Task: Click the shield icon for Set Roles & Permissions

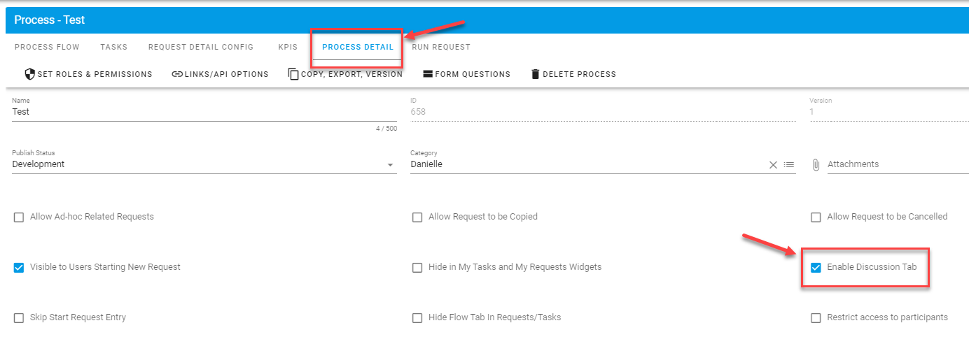Action: (29, 74)
